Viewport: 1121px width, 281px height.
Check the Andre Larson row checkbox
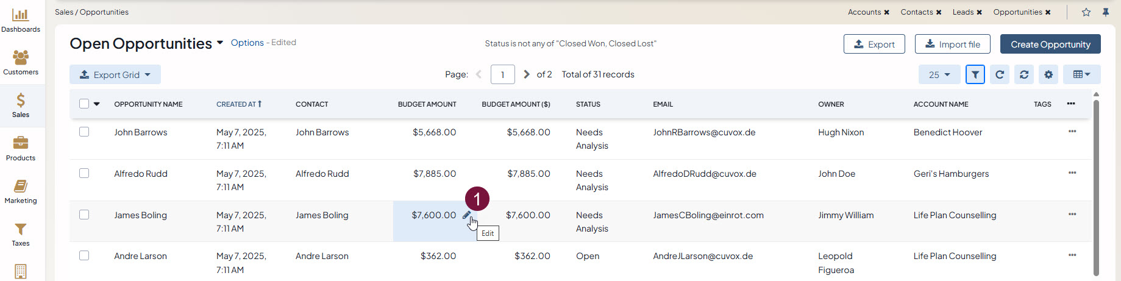point(84,256)
